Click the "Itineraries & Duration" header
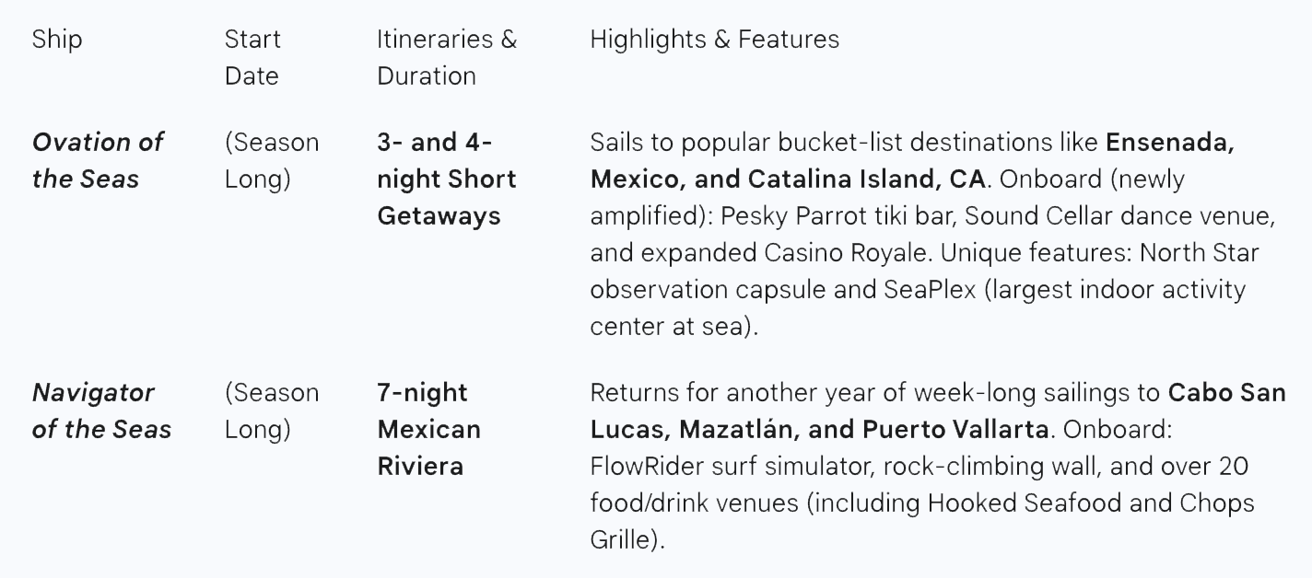The image size is (1312, 578). [446, 57]
